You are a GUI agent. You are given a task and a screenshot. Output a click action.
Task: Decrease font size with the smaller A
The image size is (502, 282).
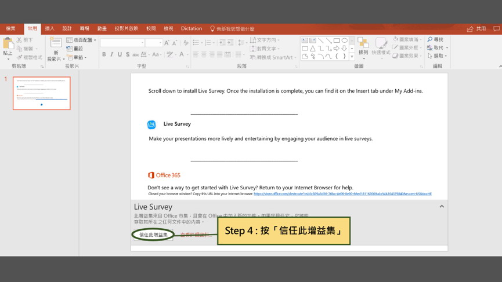pyautogui.click(x=175, y=43)
